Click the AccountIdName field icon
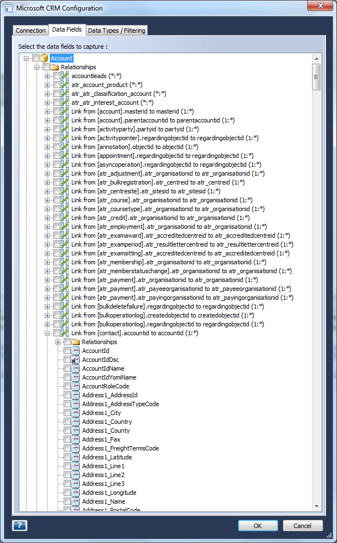 point(76,368)
